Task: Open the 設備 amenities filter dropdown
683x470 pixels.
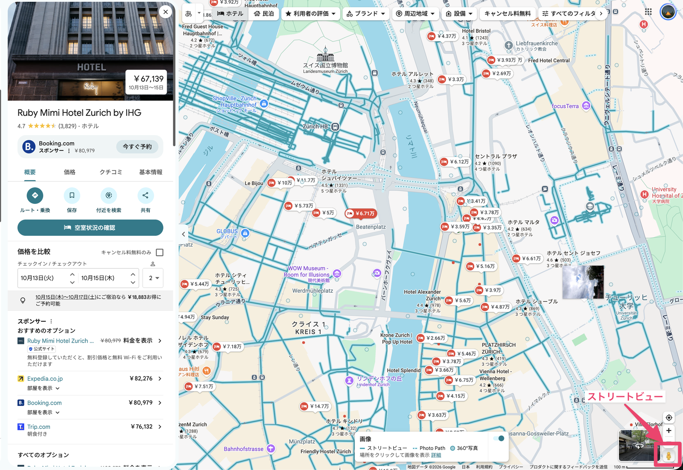Action: coord(459,14)
